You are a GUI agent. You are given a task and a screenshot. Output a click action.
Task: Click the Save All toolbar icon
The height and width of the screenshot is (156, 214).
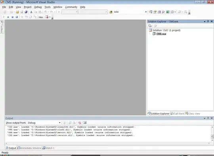click(26, 12)
